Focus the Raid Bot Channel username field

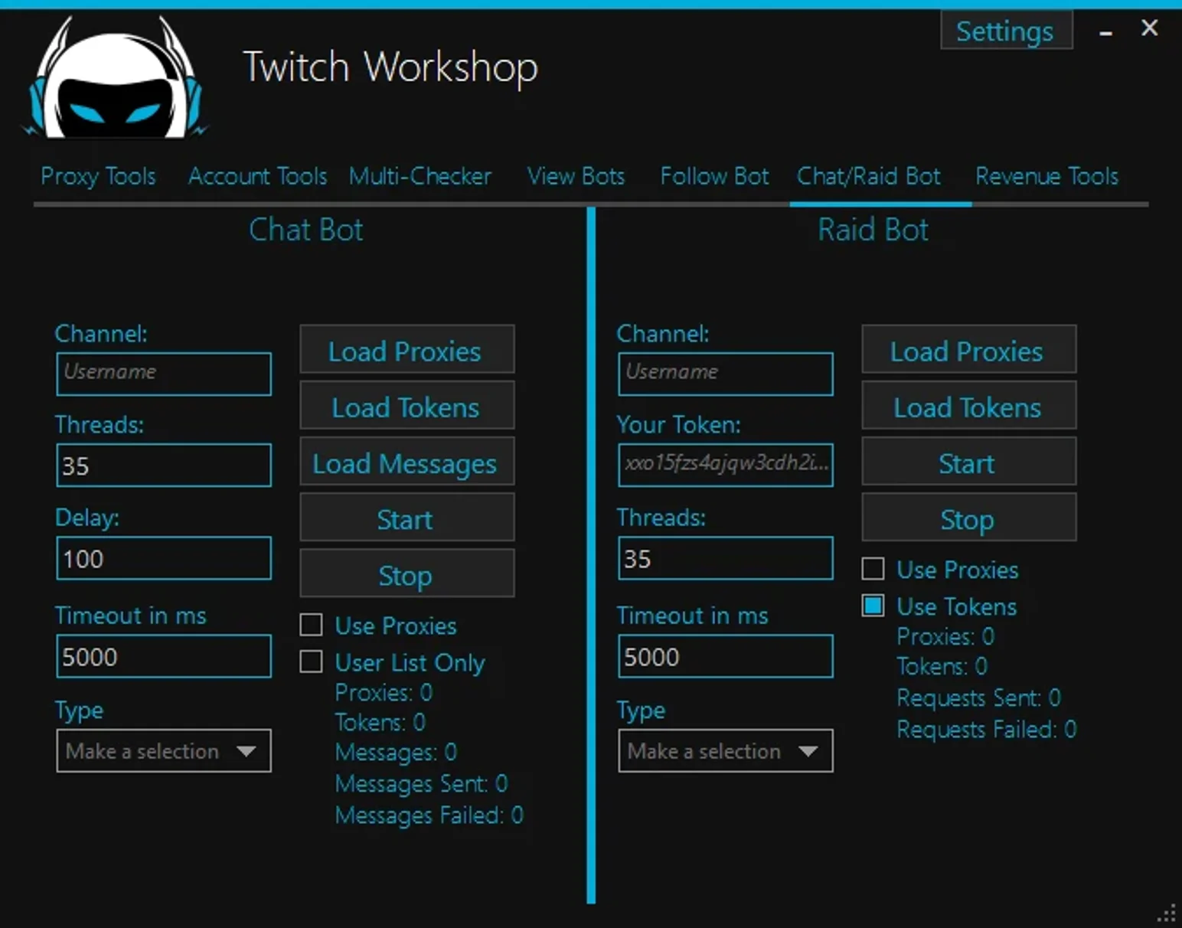coord(726,374)
